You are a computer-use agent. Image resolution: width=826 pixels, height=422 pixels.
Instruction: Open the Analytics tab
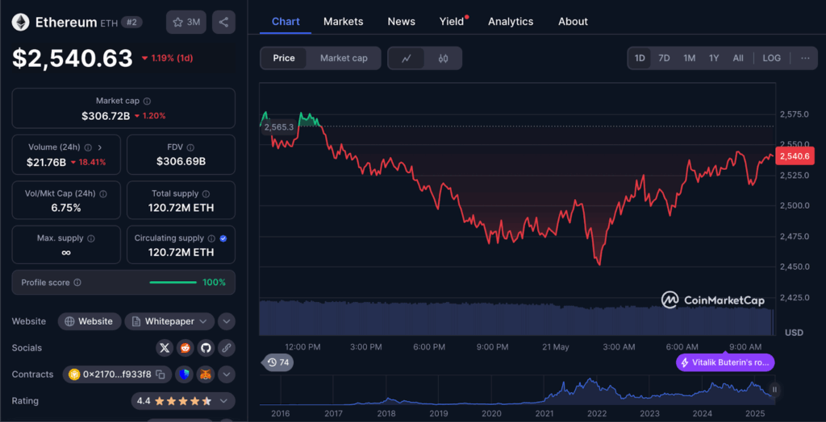coord(511,22)
